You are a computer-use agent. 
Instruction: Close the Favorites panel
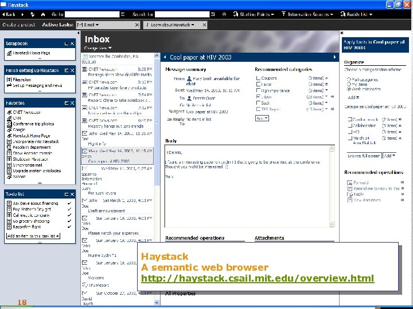click(x=72, y=103)
